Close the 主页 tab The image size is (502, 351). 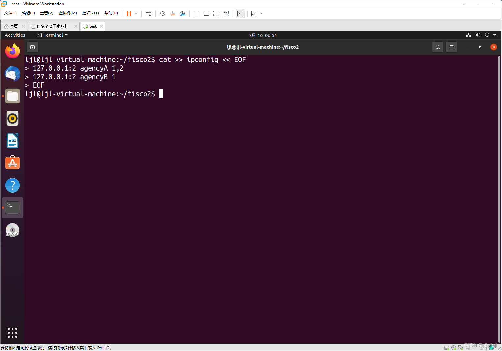[x=23, y=26]
